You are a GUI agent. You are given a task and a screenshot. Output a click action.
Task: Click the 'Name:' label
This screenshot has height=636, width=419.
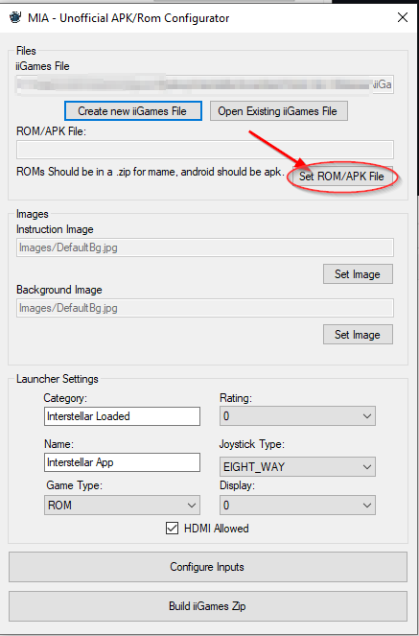(x=58, y=444)
